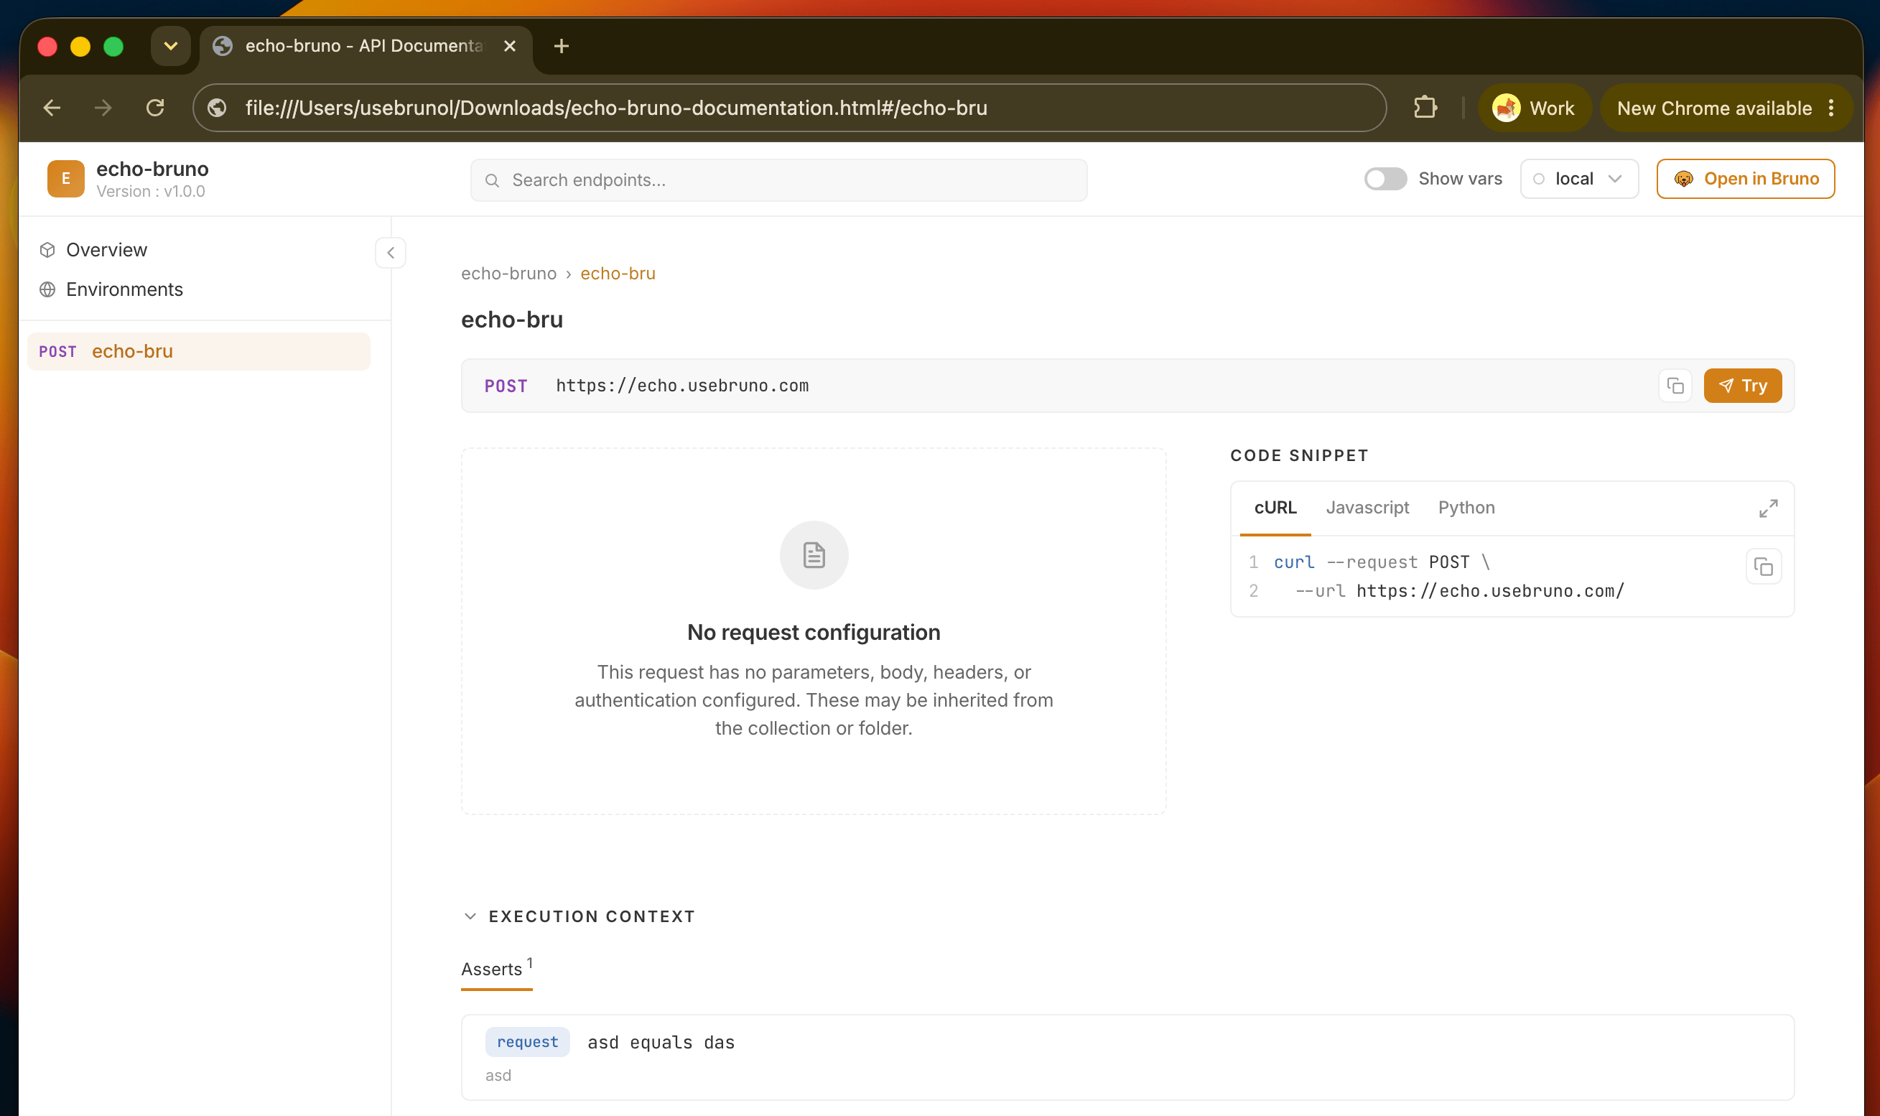Click the 'No request configuration' heading
This screenshot has height=1116, width=1880.
click(x=814, y=633)
